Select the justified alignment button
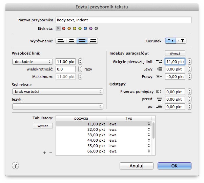The width and height of the screenshot is (204, 183). (x=82, y=41)
